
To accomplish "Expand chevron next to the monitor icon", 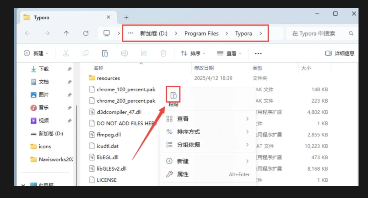I will coord(119,34).
